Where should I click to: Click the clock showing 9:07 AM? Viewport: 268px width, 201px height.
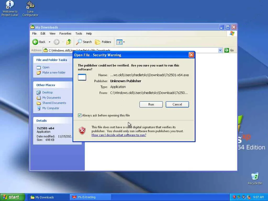pyautogui.click(x=258, y=197)
